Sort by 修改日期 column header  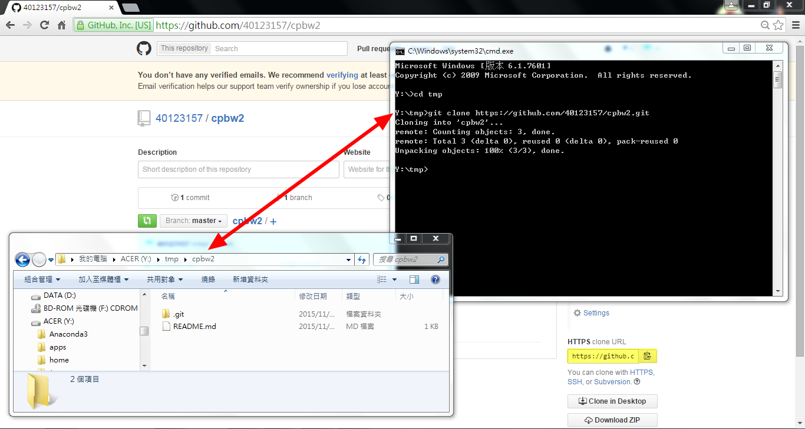313,296
